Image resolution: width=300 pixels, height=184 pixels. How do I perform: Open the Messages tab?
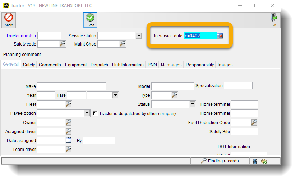(171, 65)
